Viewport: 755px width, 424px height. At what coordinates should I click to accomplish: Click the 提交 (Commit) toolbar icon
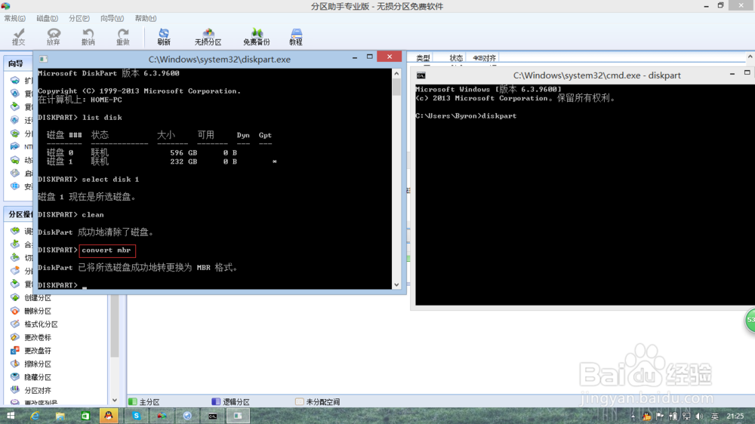coord(18,36)
